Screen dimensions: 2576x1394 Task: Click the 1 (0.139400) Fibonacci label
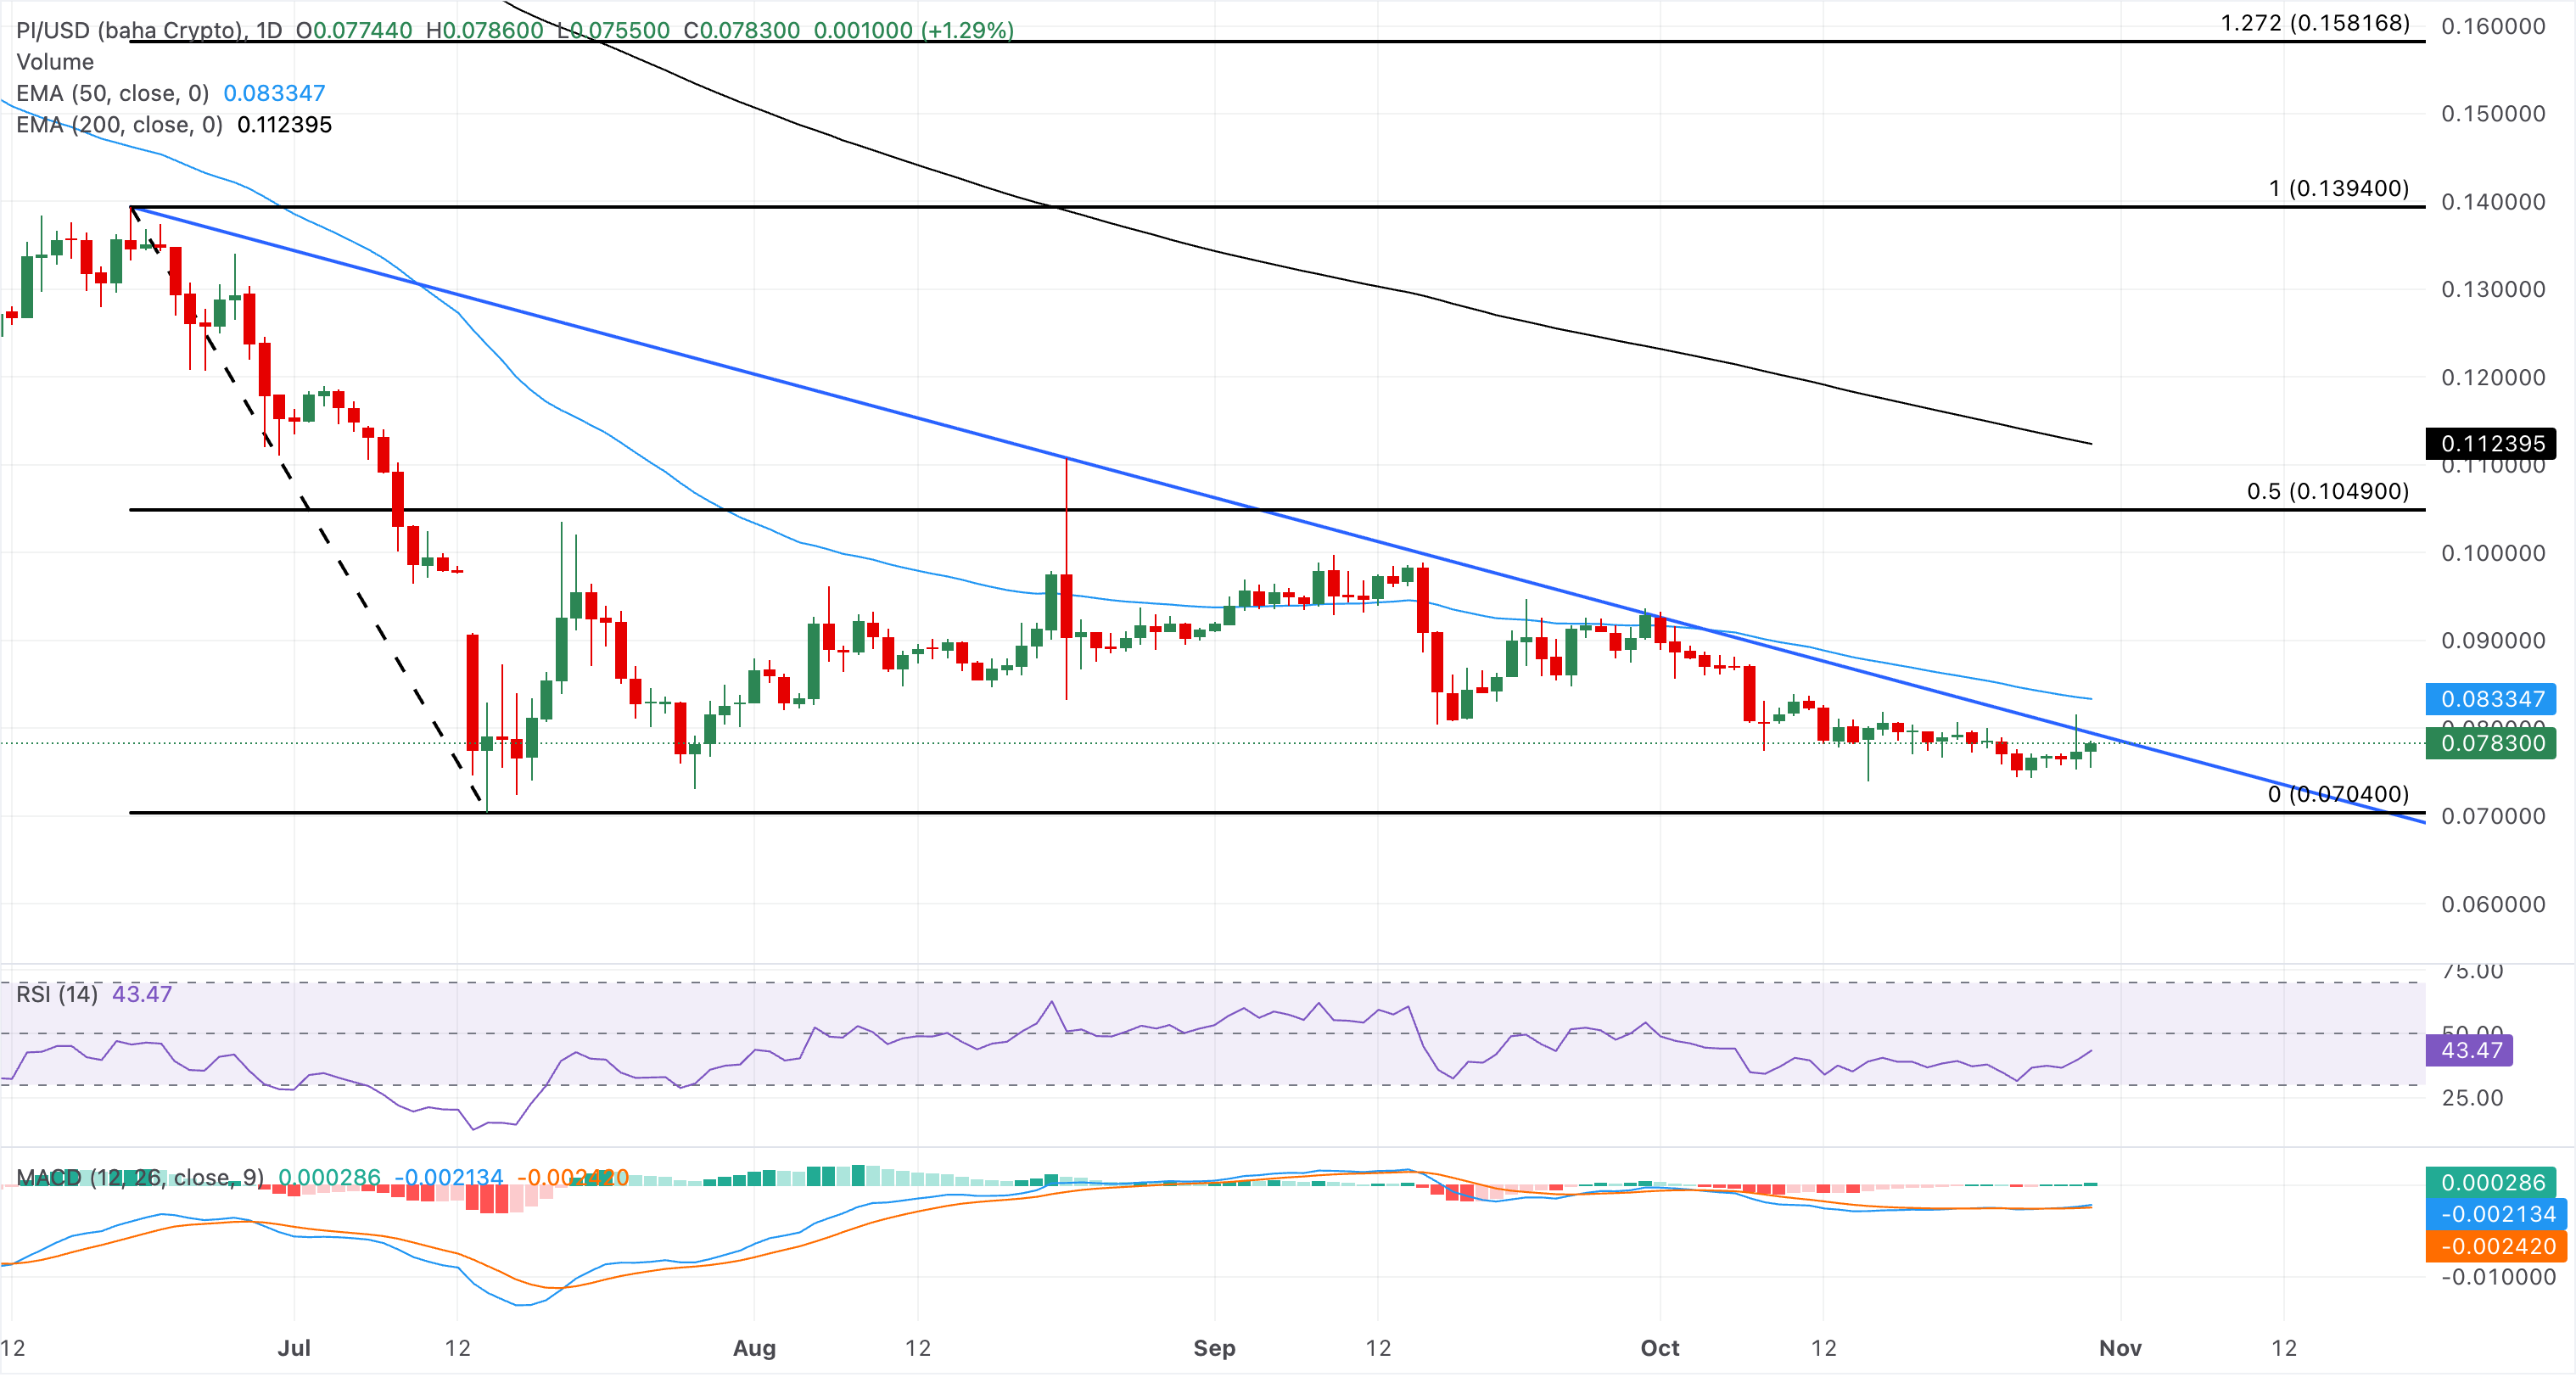click(x=2339, y=188)
